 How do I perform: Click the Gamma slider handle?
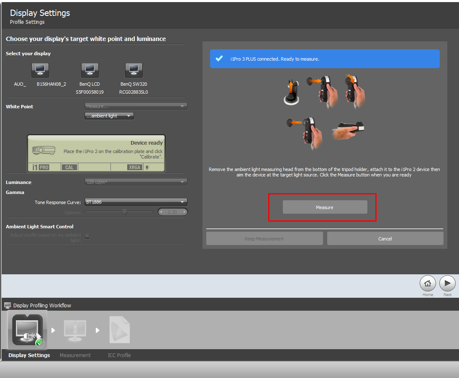(124, 211)
